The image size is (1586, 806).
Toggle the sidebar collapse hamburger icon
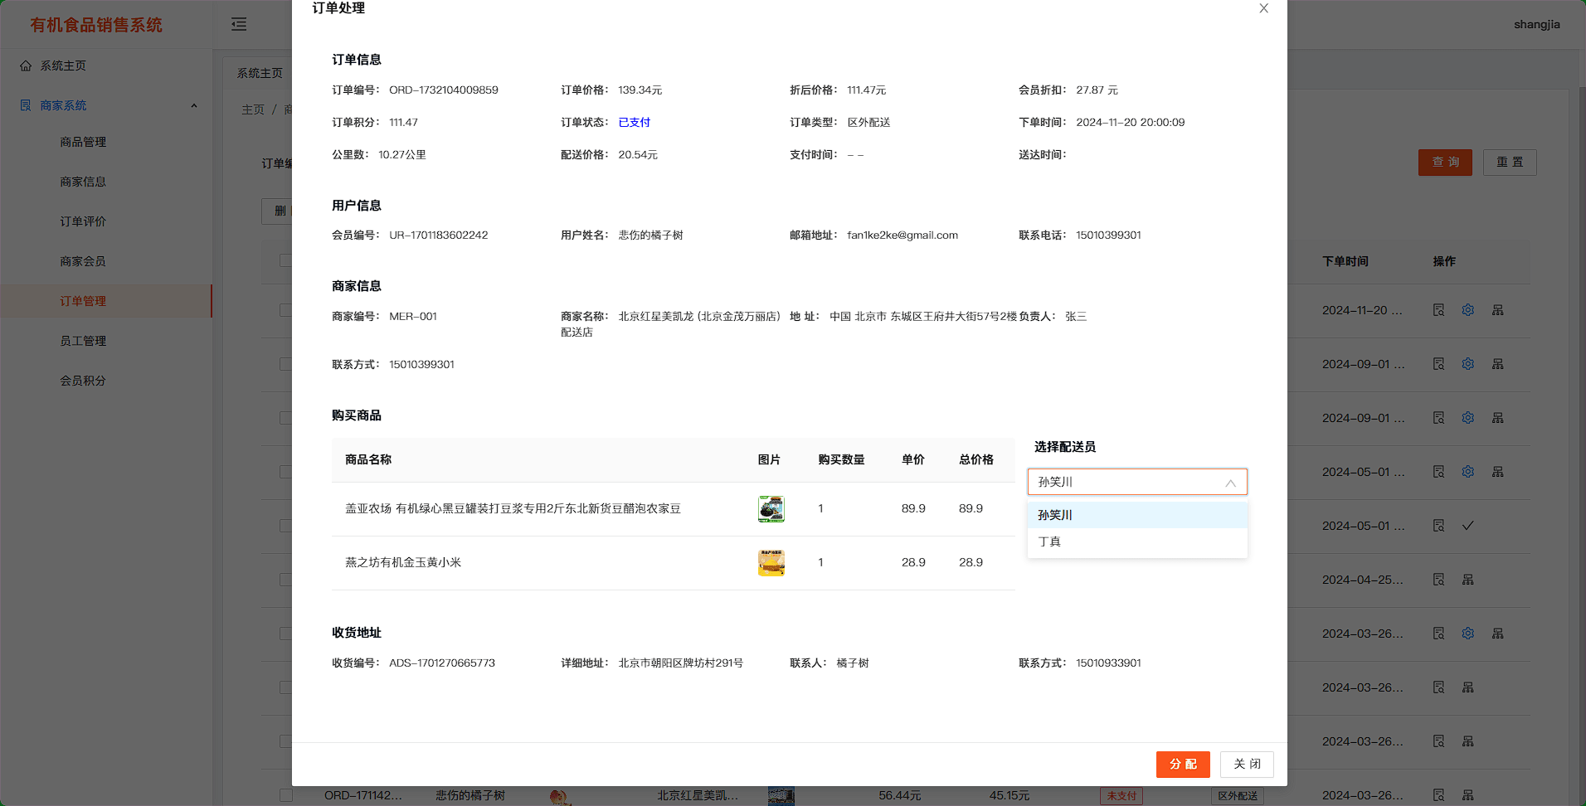(x=239, y=24)
